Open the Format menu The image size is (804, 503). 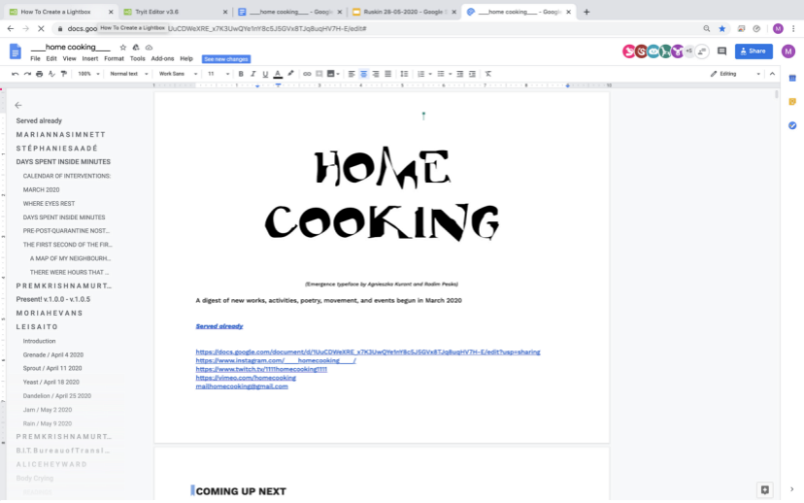click(114, 58)
